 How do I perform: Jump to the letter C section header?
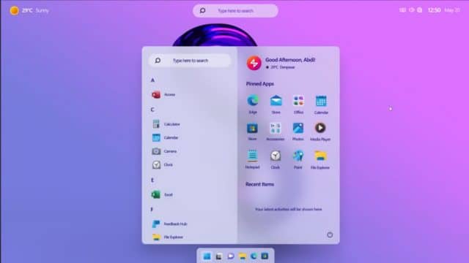click(152, 110)
